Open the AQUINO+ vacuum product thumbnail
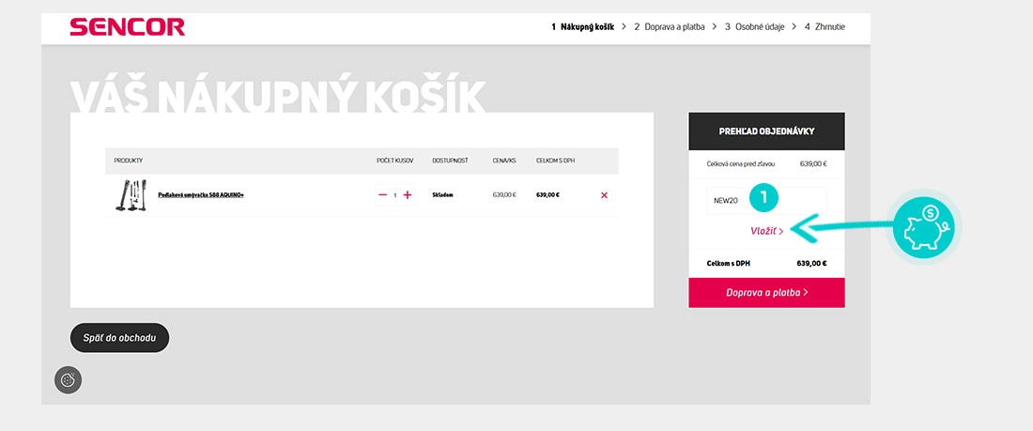This screenshot has width=1033, height=431. click(x=131, y=195)
